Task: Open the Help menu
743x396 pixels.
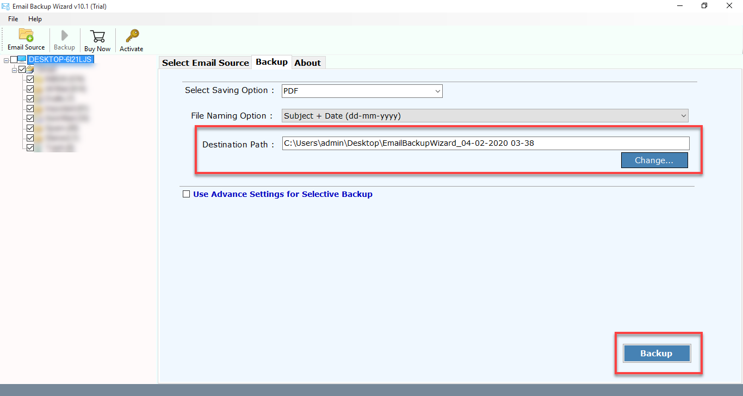Action: [35, 19]
